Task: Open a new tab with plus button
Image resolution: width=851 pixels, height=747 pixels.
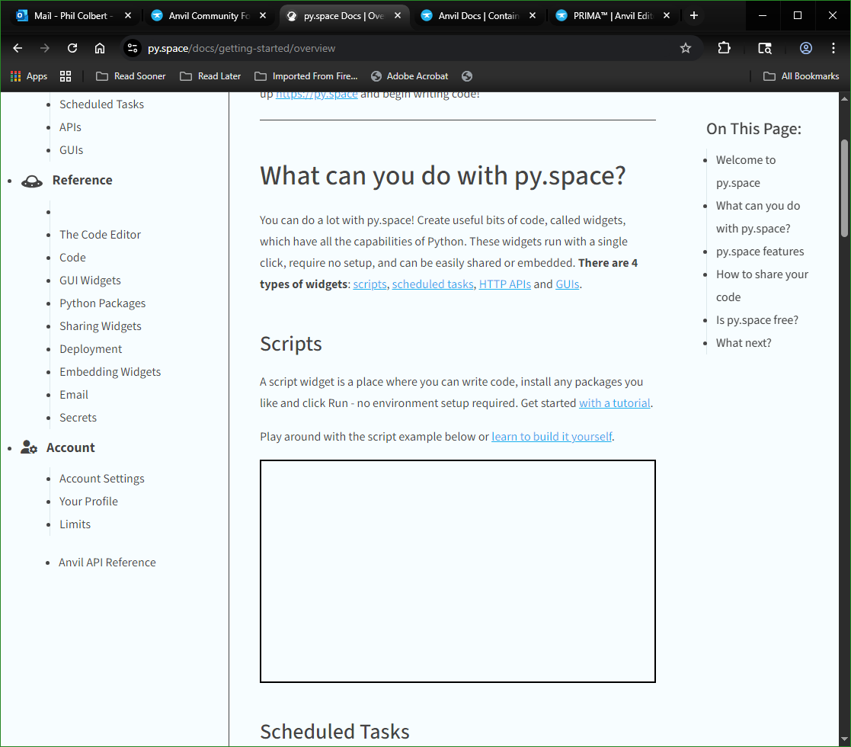Action: tap(693, 16)
